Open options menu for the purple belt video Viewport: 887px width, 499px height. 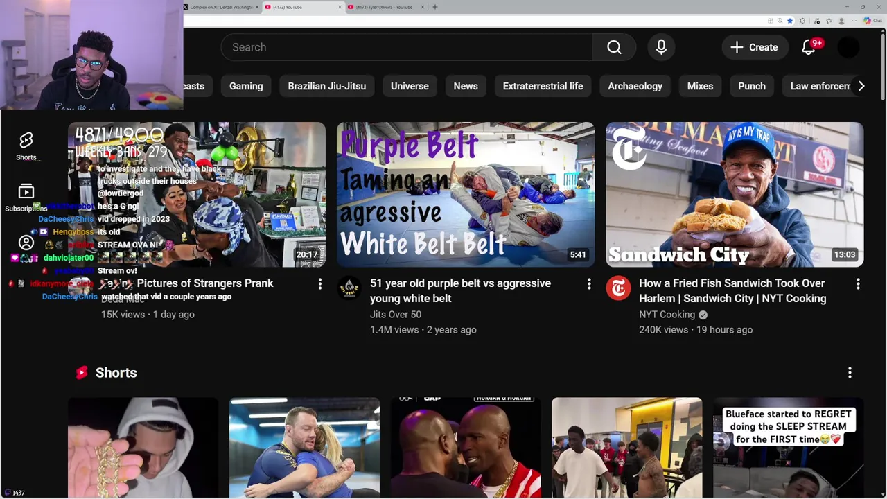click(589, 283)
